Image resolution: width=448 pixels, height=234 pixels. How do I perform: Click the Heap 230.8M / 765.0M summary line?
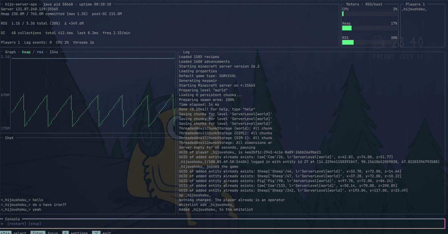click(61, 14)
